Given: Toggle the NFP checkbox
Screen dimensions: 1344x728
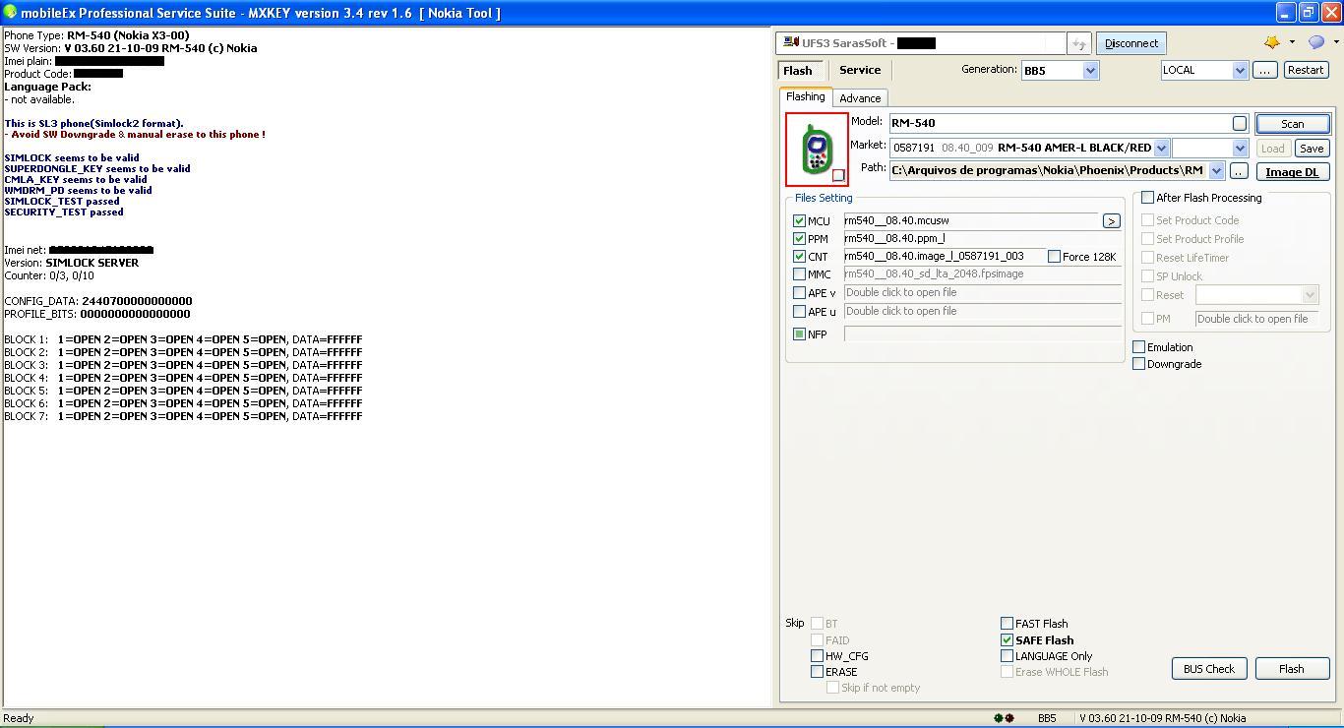Looking at the screenshot, I should tap(799, 334).
